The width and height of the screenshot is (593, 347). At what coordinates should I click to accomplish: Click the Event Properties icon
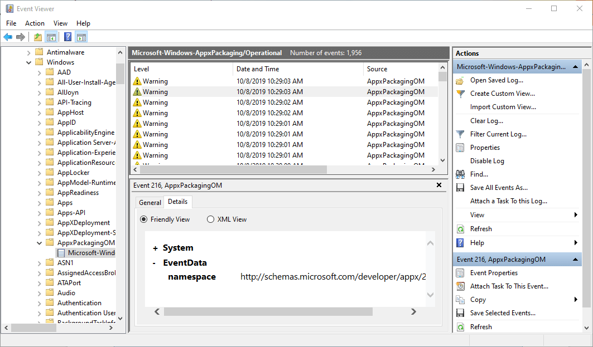(x=460, y=273)
